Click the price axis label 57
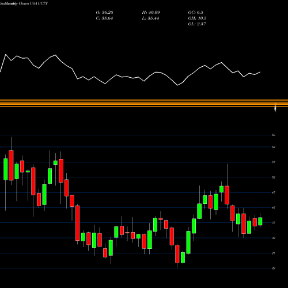288x288 pixels. [274, 162]
